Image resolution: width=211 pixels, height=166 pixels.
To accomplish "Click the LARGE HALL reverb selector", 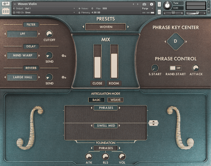I will pos(22,77).
